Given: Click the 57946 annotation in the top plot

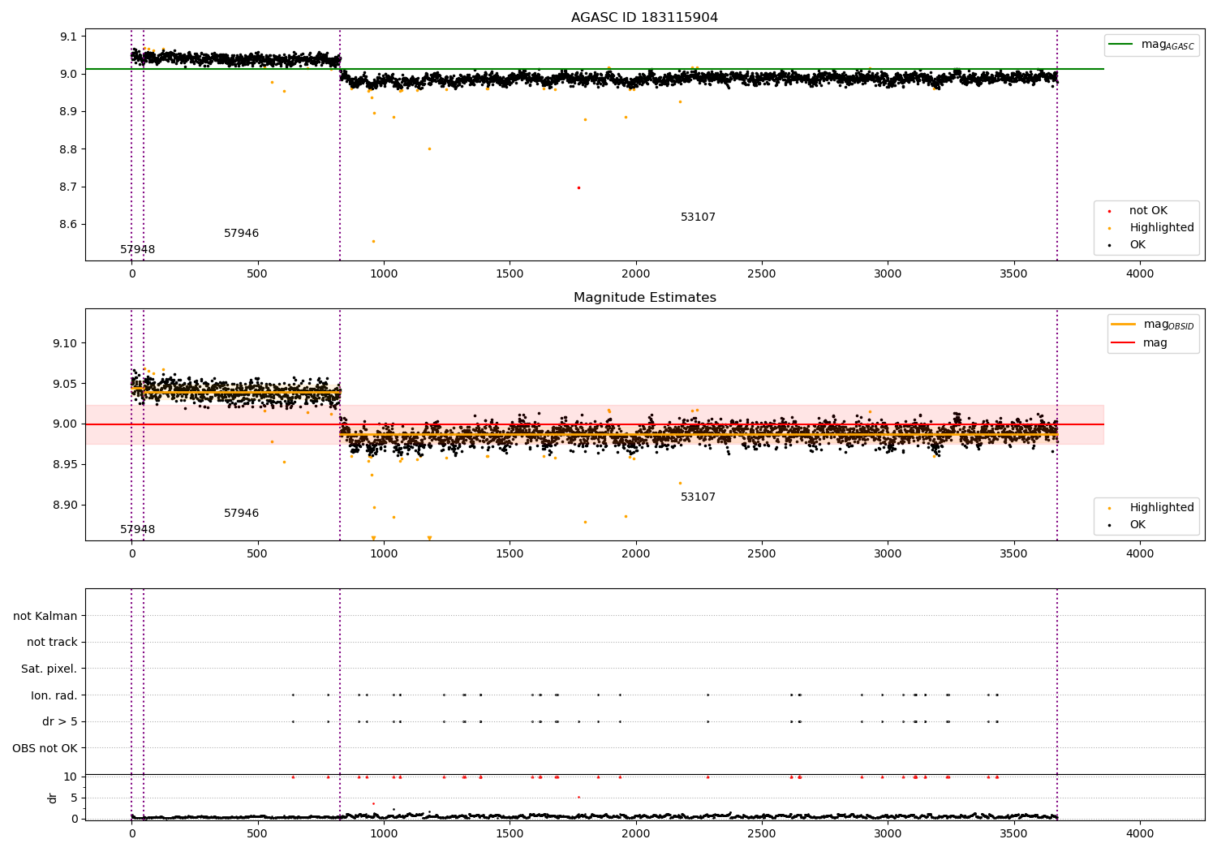Looking at the screenshot, I should (x=242, y=234).
